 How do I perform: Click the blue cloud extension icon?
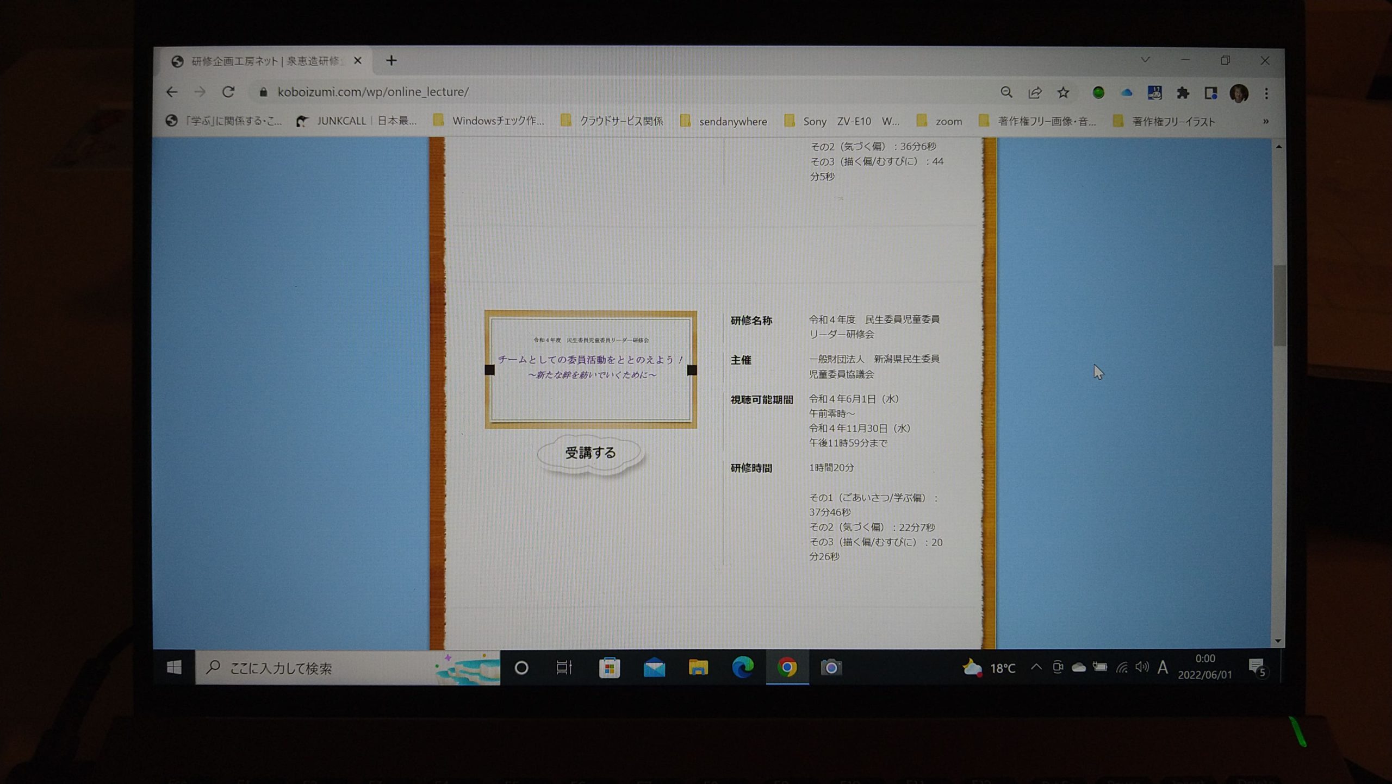(1126, 93)
